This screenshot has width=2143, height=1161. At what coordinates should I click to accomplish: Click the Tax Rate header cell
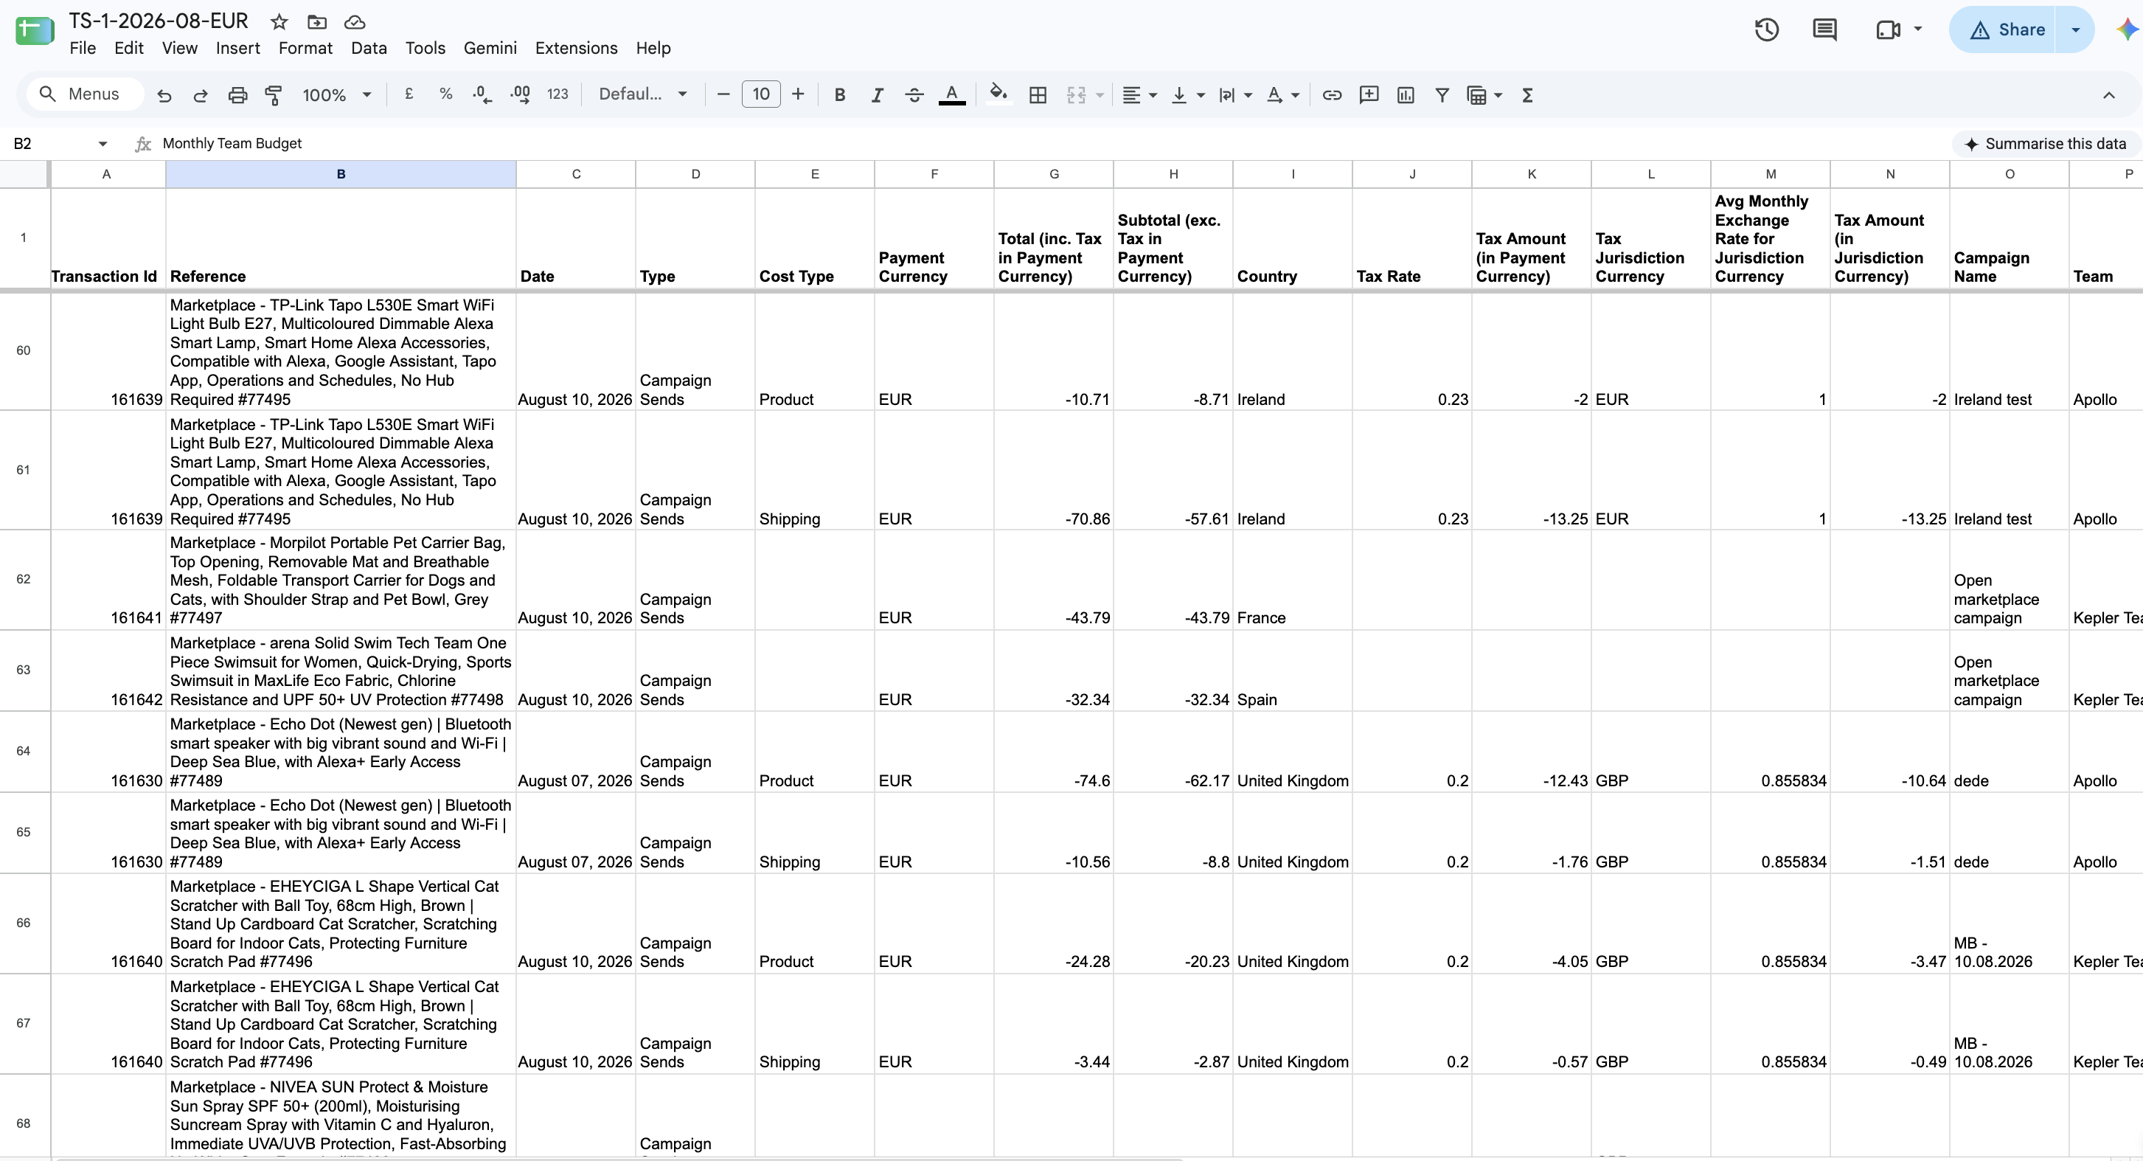tap(1411, 239)
